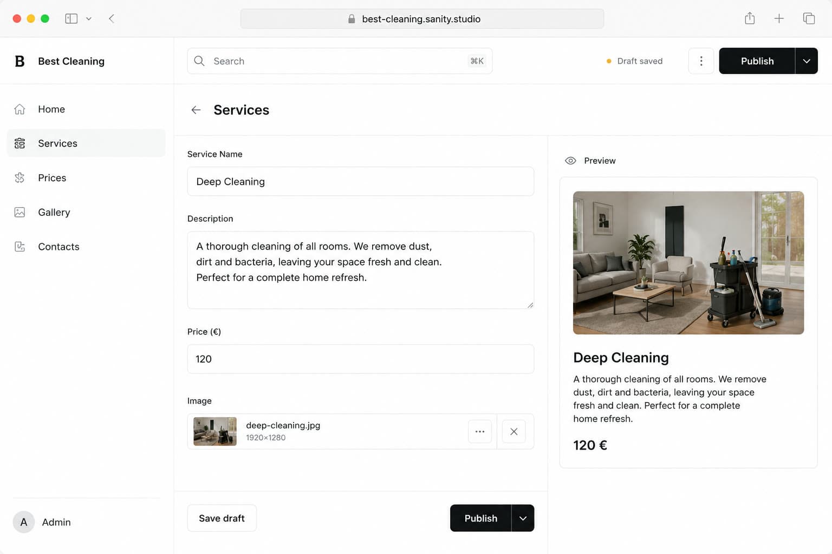The width and height of the screenshot is (832, 554).
Task: Click the bottom Publish button
Action: click(480, 518)
